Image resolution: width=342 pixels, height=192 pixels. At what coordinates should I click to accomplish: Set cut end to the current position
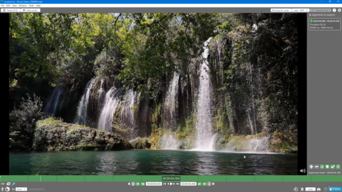click(199, 184)
